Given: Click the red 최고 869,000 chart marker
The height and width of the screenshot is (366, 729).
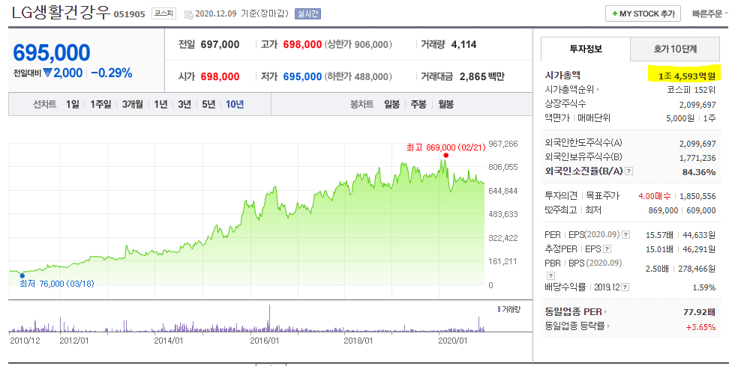Looking at the screenshot, I should pos(445,156).
